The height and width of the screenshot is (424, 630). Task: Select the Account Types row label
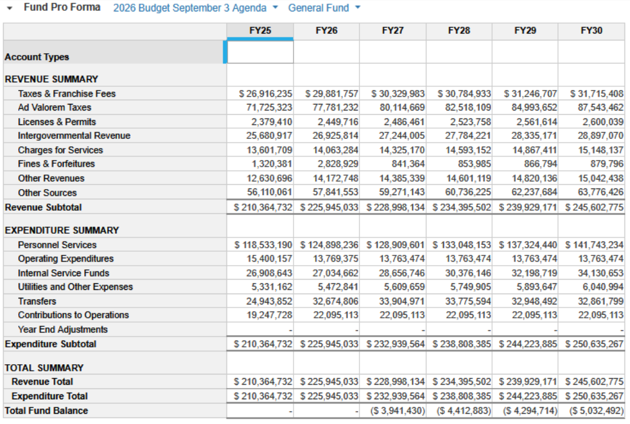[37, 57]
